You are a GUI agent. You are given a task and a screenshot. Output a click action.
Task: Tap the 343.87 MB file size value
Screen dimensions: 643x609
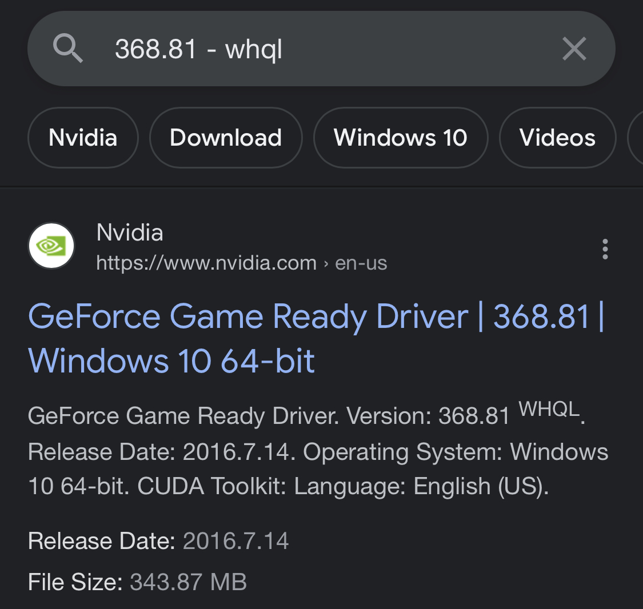click(x=188, y=582)
